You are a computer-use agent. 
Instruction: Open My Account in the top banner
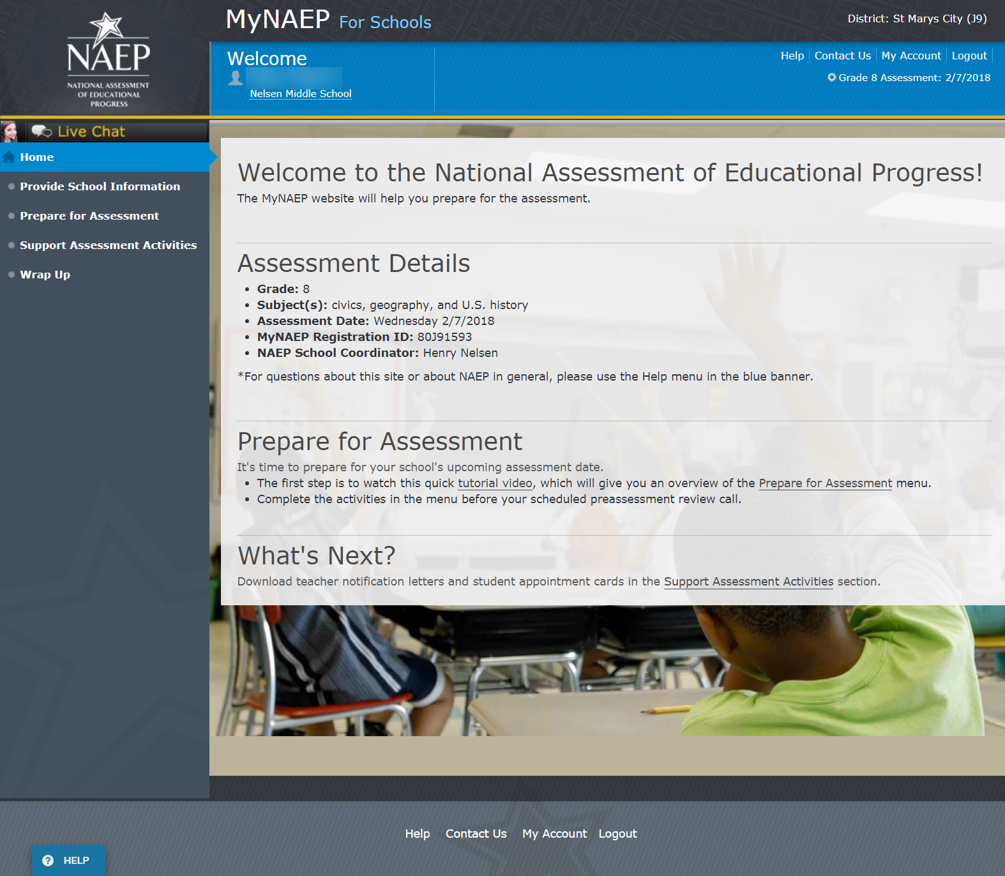(x=911, y=56)
